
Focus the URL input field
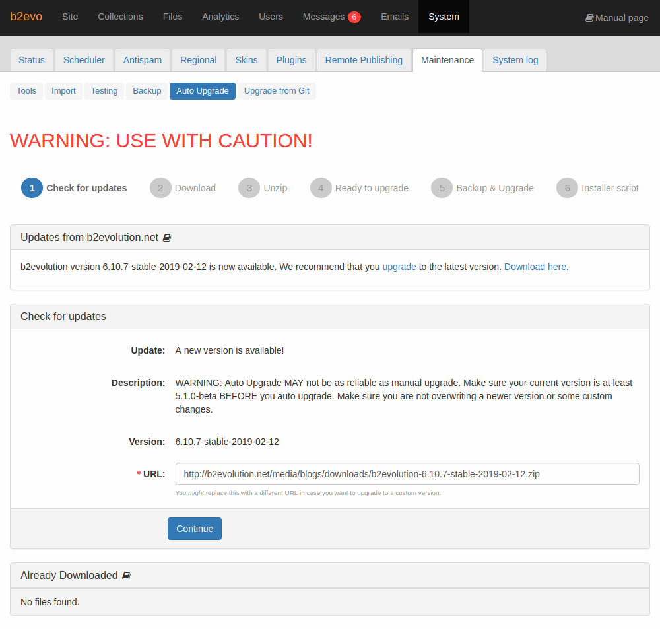(407, 474)
